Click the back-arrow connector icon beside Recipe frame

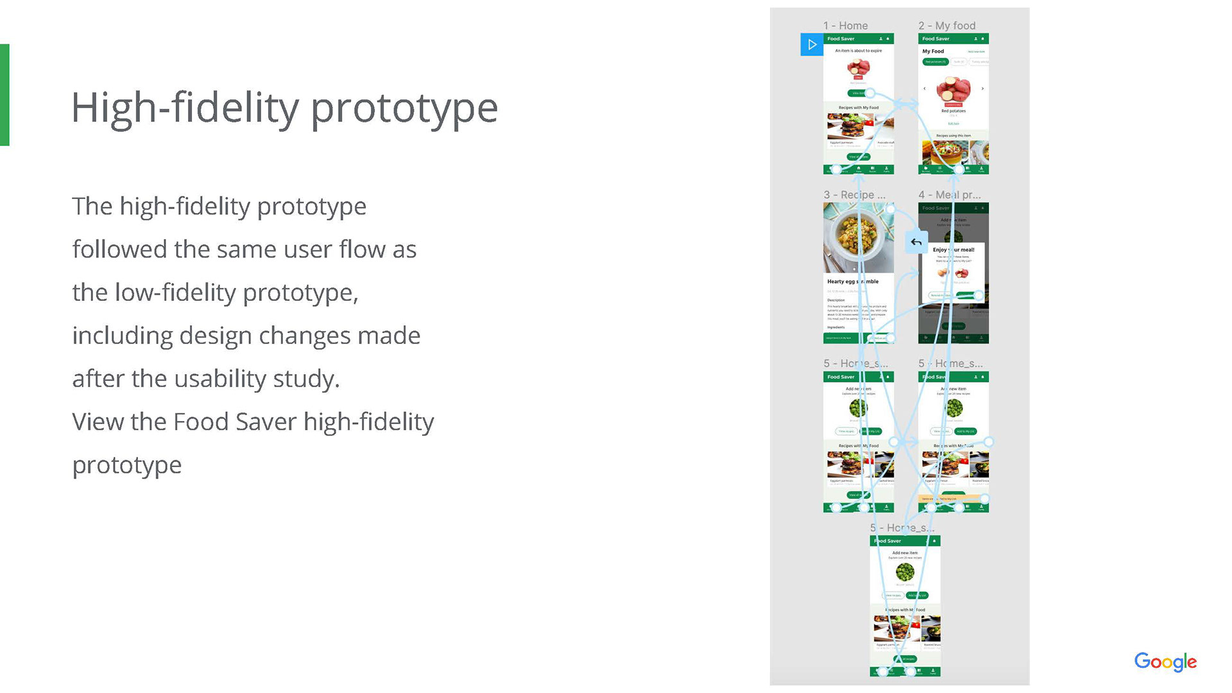coord(916,242)
